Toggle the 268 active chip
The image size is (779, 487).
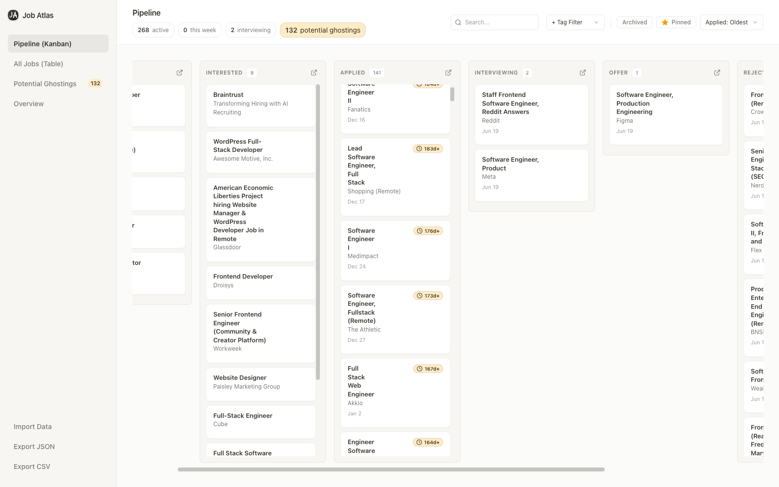[x=153, y=30]
